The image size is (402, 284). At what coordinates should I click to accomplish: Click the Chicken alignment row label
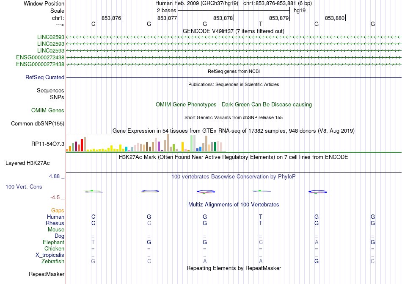54,248
